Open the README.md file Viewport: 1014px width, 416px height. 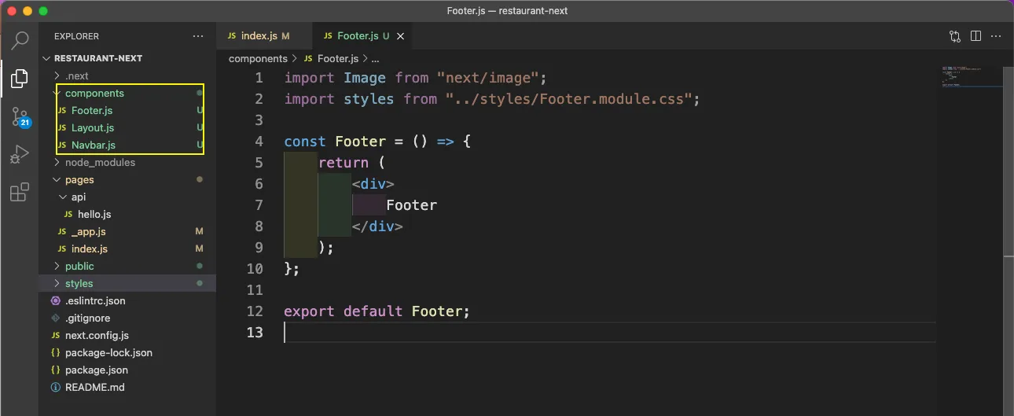[x=127, y=387]
